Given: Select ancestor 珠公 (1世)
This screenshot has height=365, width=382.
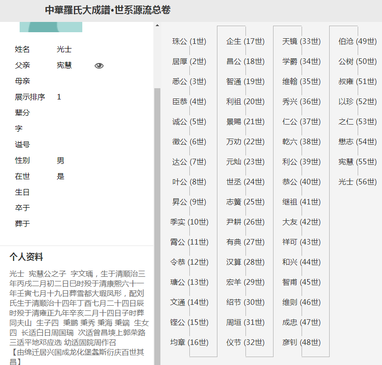Looking at the screenshot, I should (x=189, y=42).
